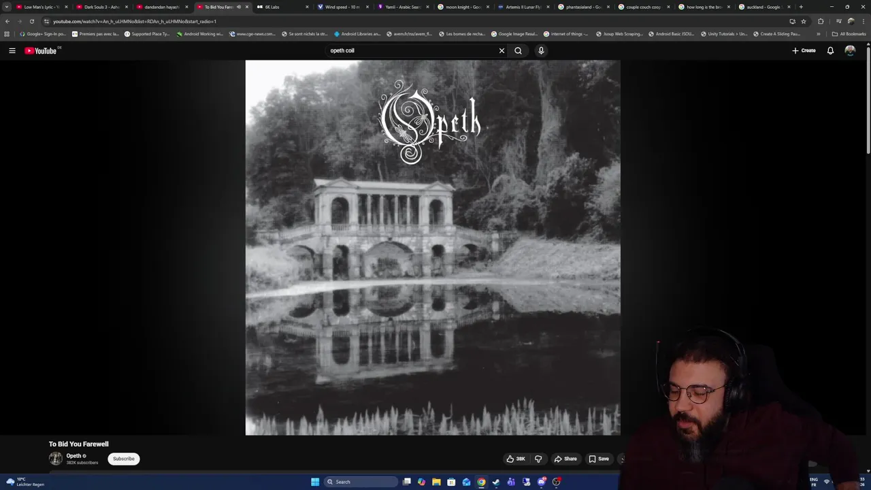Open the tab search dropdown arrow

tap(7, 7)
